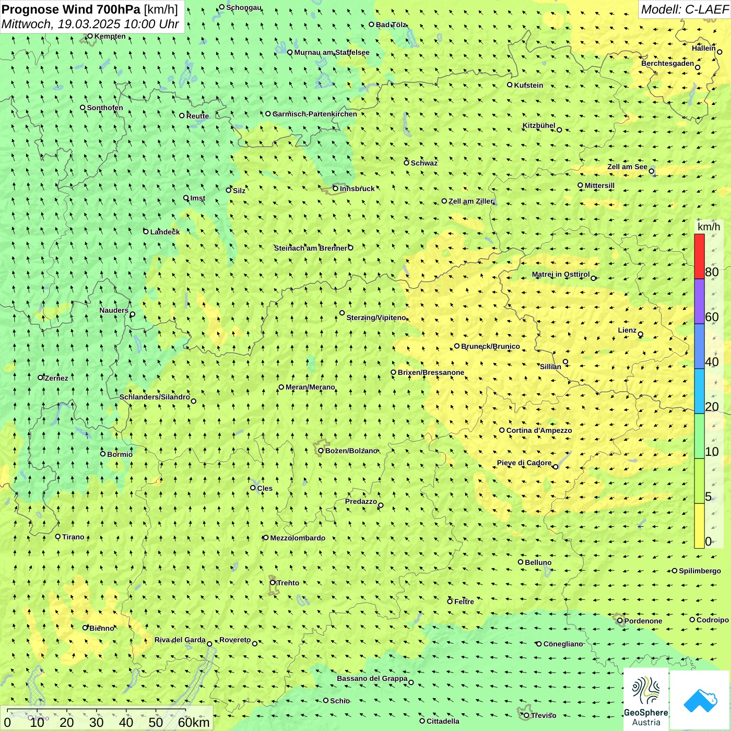Click the 'Pieve di Cadore' label
Screen dimensions: 731x731
click(x=524, y=463)
